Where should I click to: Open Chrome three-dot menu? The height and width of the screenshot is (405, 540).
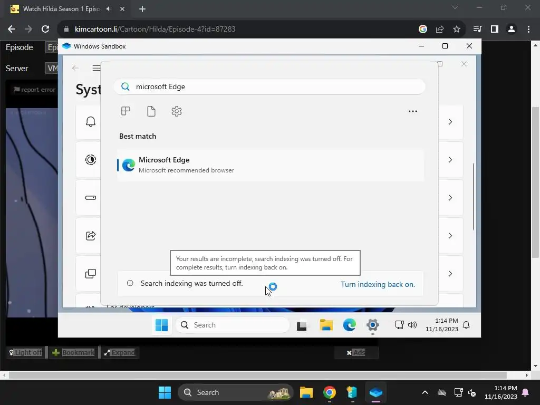pos(528,30)
